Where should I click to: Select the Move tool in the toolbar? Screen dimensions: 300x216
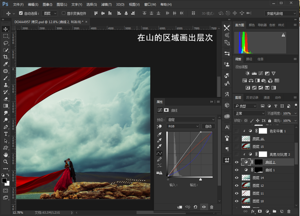[x=6, y=29]
